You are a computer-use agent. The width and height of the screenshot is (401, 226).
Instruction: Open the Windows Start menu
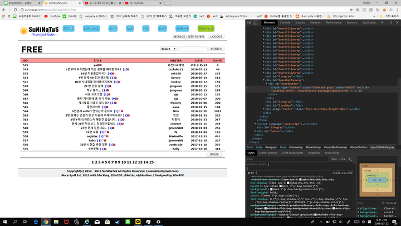click(5, 222)
